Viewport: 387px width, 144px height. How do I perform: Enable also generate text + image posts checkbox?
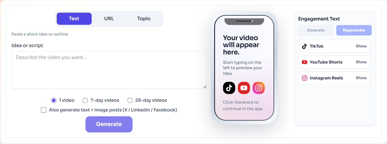(x=44, y=110)
